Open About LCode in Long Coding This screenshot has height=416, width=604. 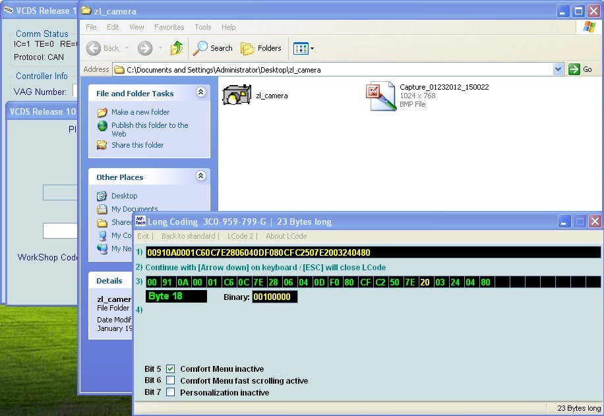(x=286, y=236)
